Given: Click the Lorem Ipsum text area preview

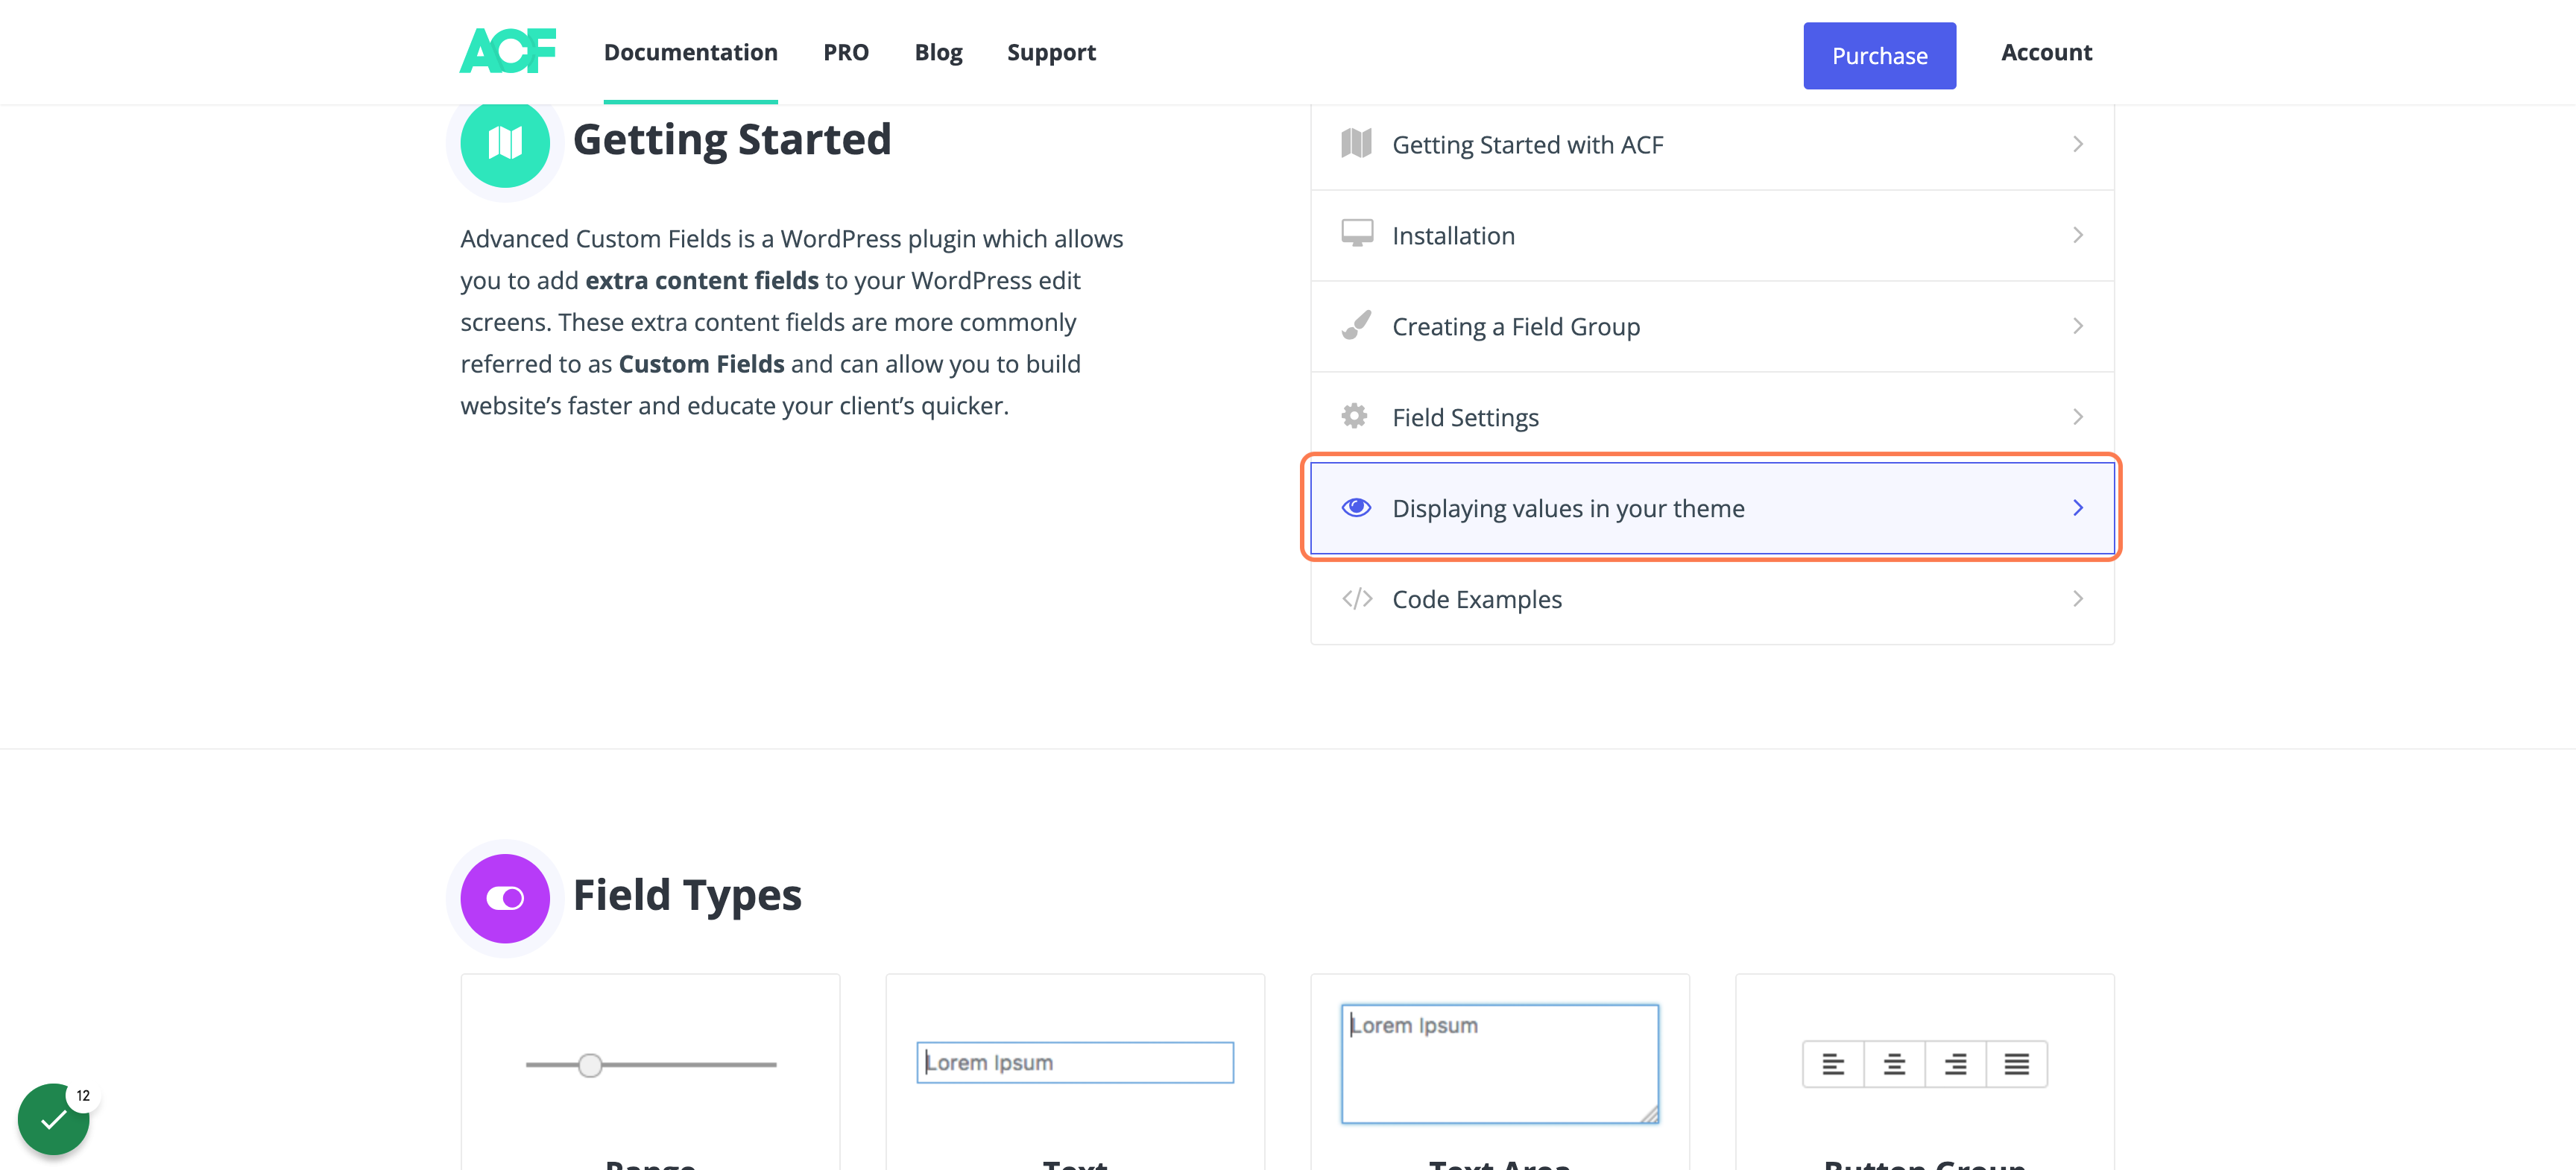Looking at the screenshot, I should pyautogui.click(x=1499, y=1064).
